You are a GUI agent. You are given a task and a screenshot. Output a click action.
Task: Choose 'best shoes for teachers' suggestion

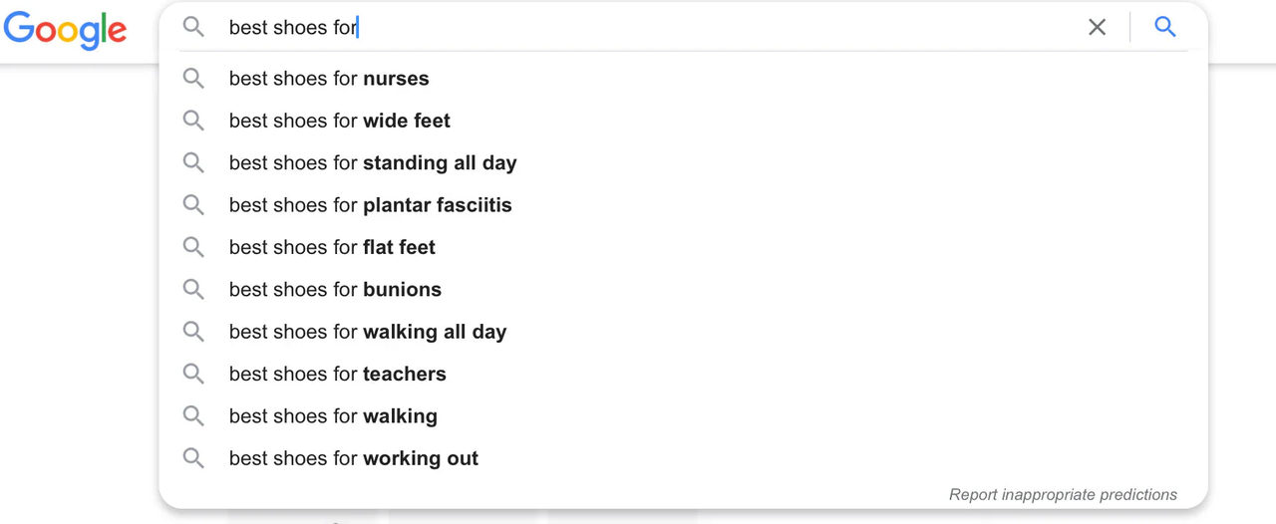pos(337,375)
